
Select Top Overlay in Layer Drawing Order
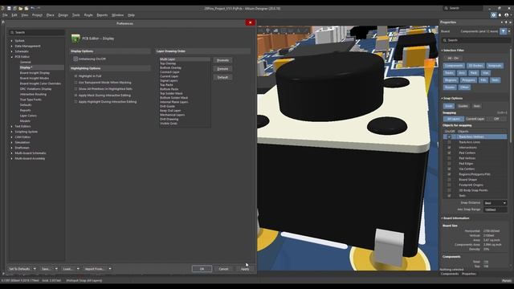(x=168, y=63)
